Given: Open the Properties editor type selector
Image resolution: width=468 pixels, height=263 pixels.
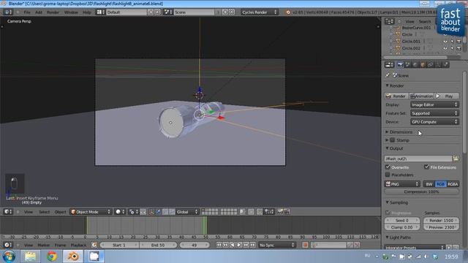Looking at the screenshot, I should tap(389, 65).
